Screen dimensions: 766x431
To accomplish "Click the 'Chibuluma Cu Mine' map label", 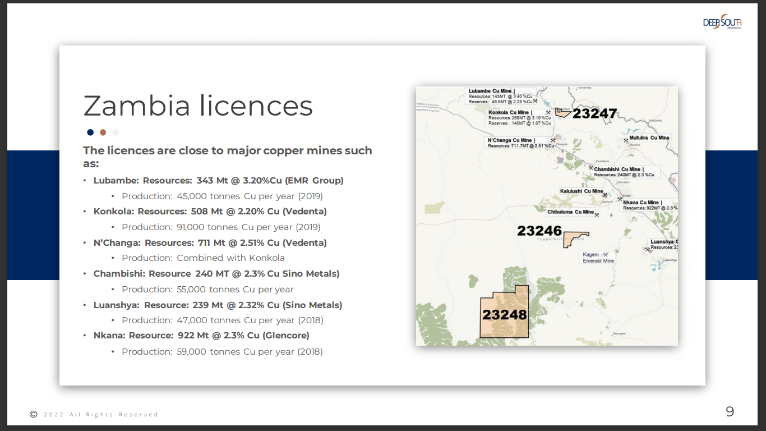I will point(570,212).
